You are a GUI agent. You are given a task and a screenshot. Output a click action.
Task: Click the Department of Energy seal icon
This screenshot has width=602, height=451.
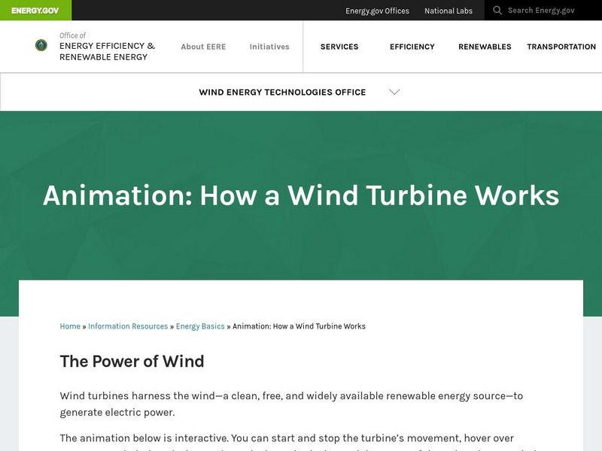click(41, 46)
